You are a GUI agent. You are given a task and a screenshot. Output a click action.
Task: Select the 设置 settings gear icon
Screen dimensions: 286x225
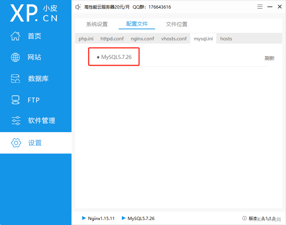pyautogui.click(x=15, y=142)
